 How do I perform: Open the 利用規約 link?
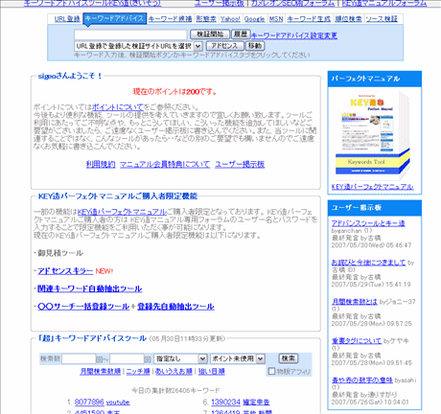(101, 165)
